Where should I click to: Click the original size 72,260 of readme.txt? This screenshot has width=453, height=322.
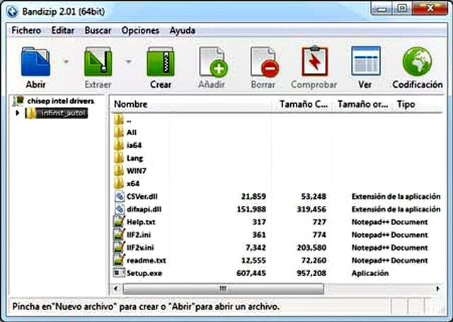coord(314,260)
